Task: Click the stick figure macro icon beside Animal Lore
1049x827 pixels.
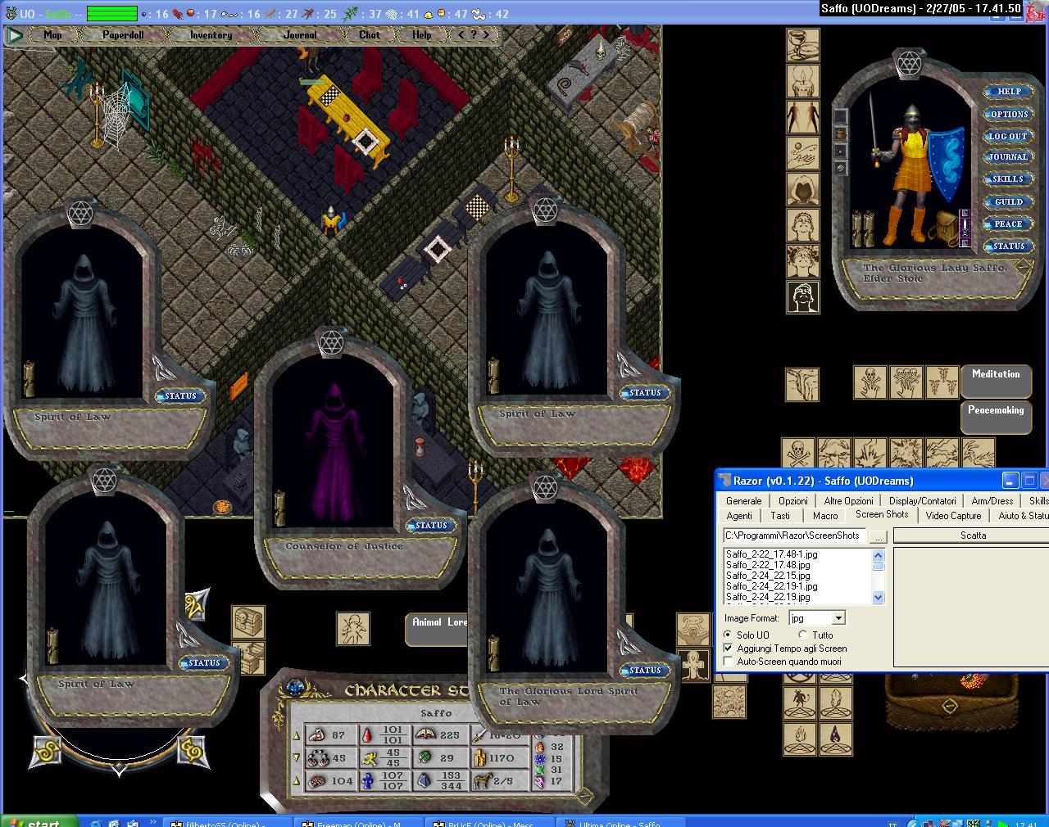Action: click(x=353, y=628)
